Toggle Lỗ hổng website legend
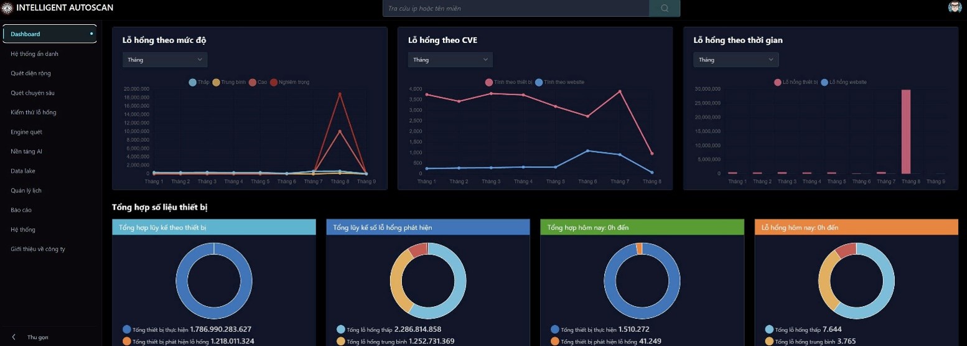 tap(844, 82)
